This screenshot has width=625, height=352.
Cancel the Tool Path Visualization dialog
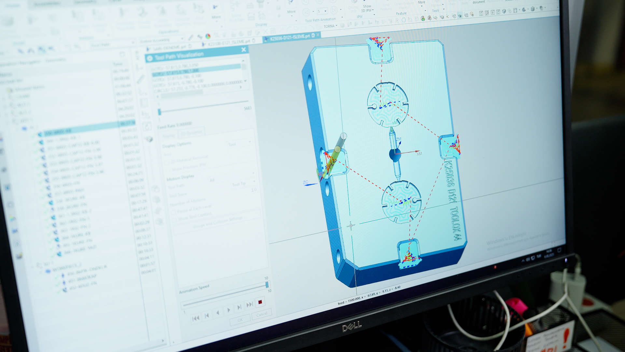[261, 314]
